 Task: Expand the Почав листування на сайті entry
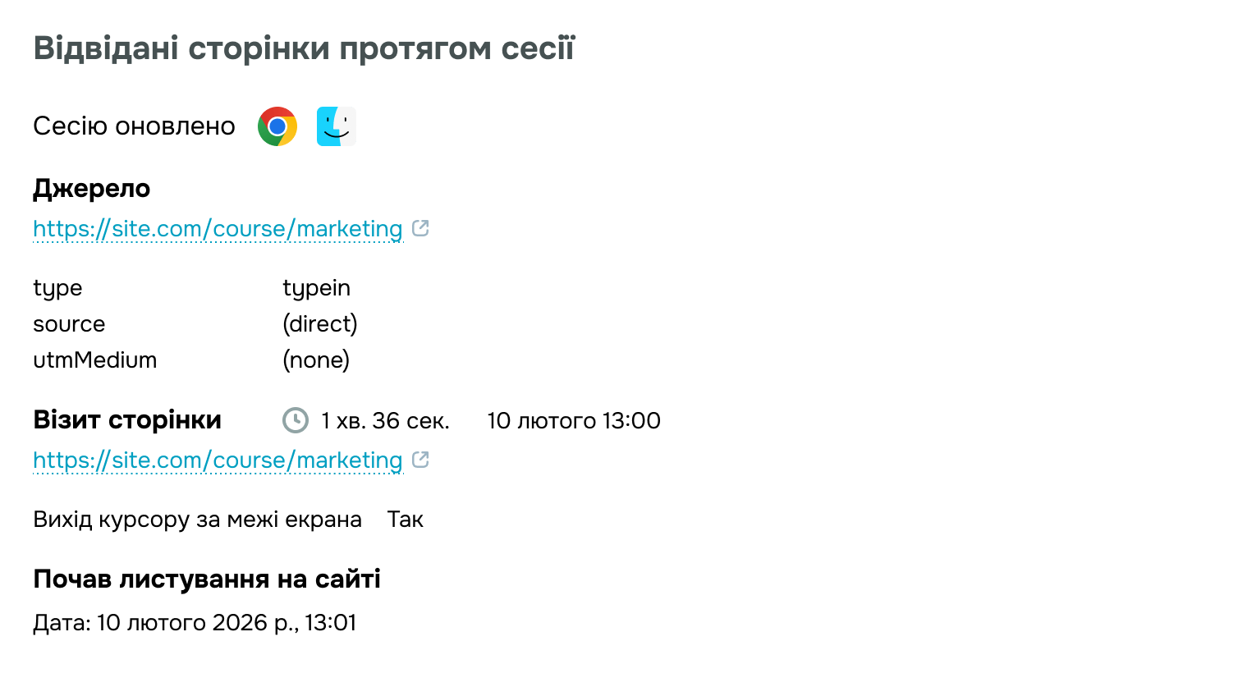[207, 579]
